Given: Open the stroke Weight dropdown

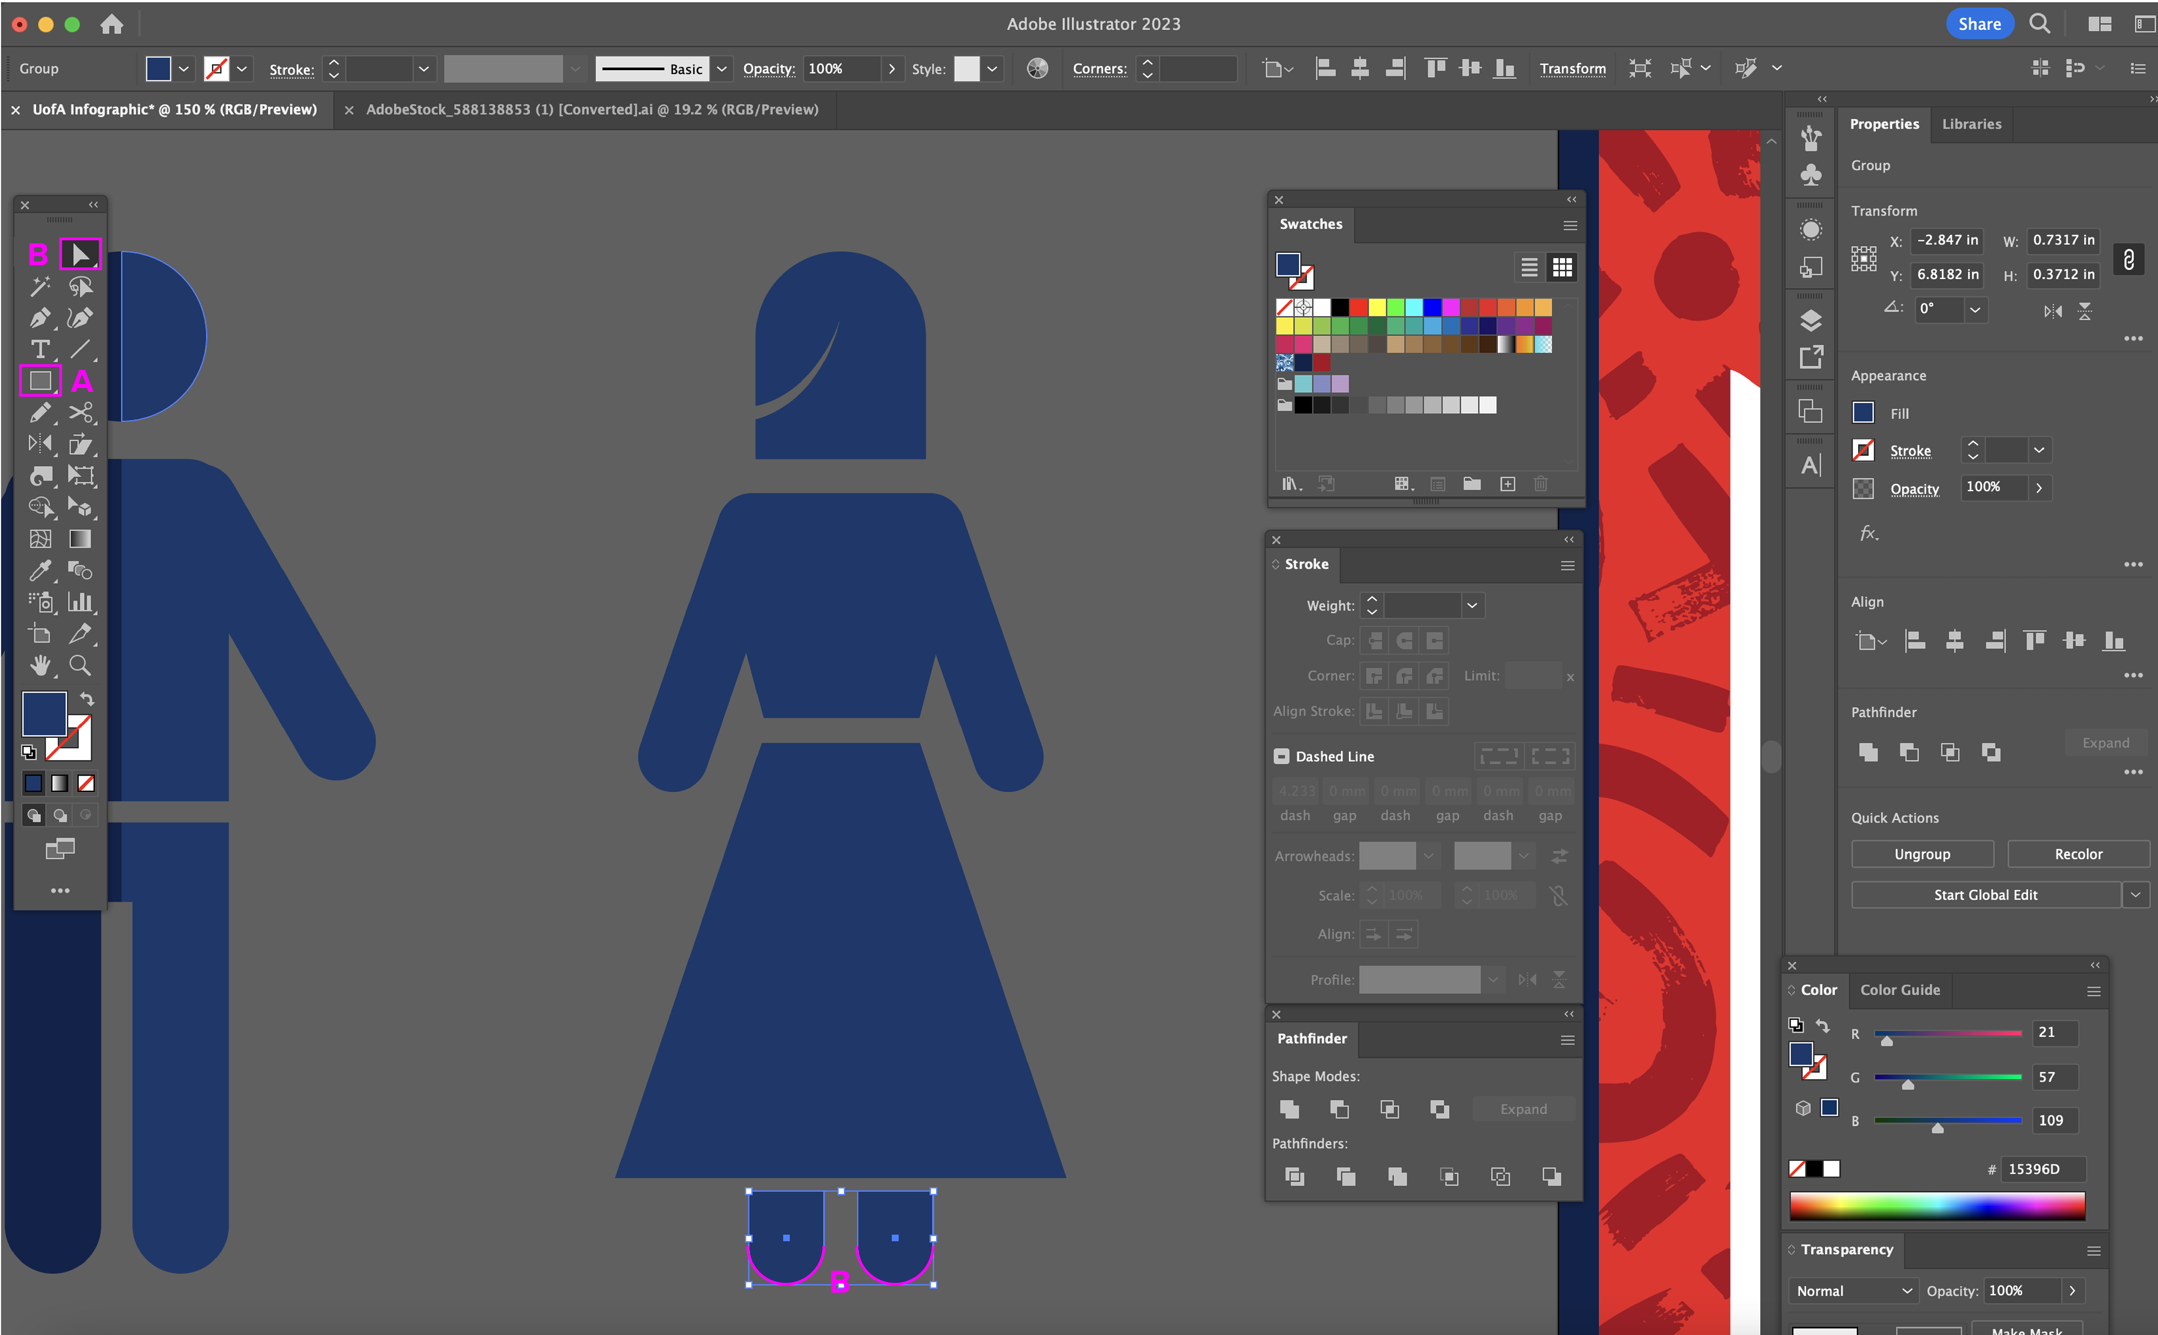Looking at the screenshot, I should coord(1471,606).
